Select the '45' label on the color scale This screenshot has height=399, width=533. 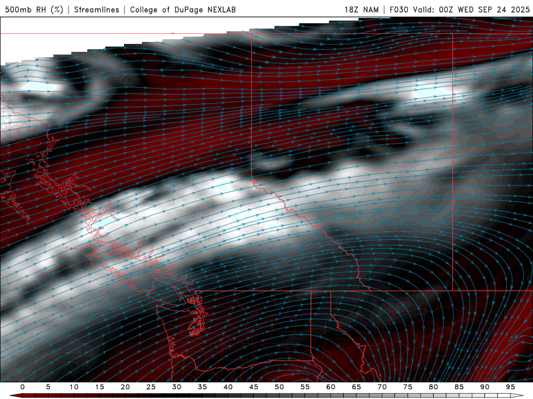click(x=254, y=387)
